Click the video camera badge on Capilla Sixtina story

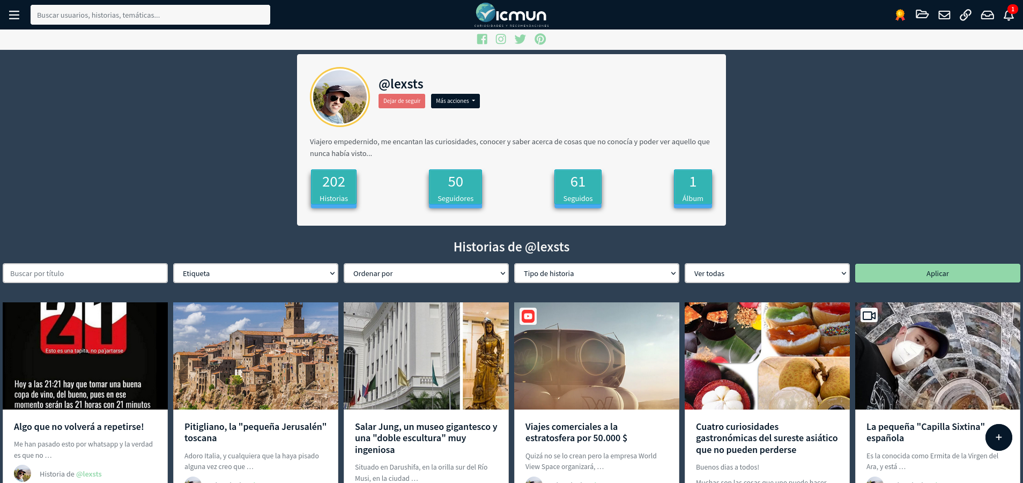point(869,315)
